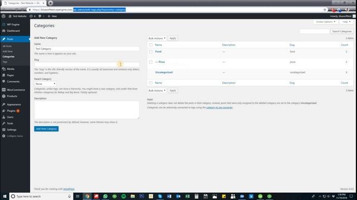The image size is (357, 200).
Task: Select Categories submenu item in sidebar
Action: [x=8, y=57]
